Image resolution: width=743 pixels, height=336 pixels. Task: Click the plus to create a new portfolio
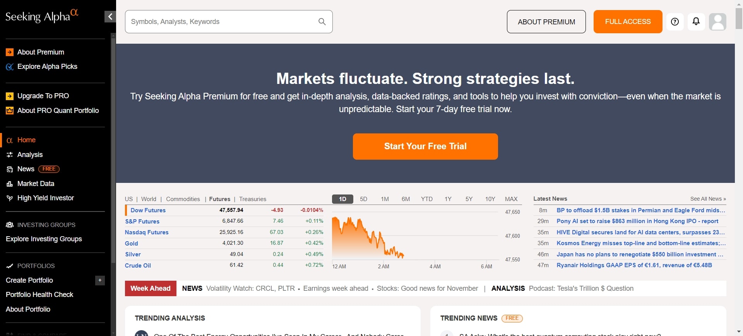(100, 280)
